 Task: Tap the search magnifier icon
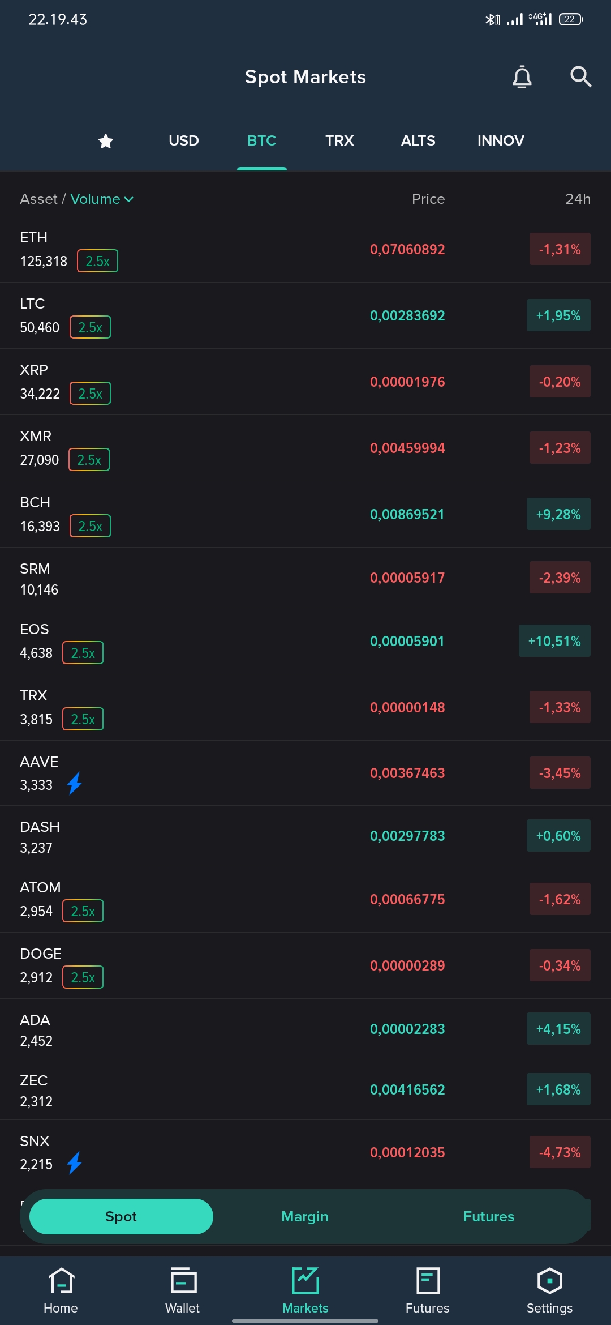(580, 76)
